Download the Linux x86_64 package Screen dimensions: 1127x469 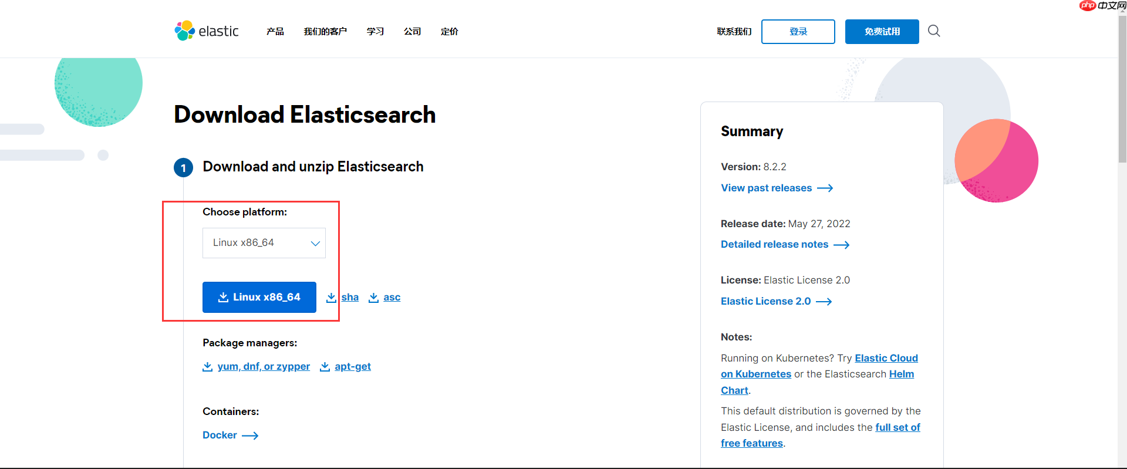tap(259, 297)
